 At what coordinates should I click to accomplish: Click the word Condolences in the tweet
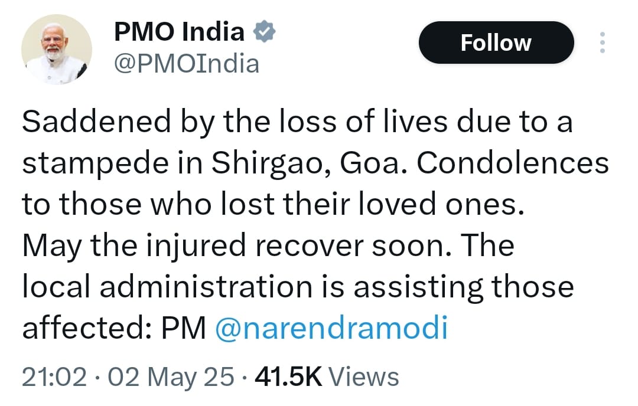[513, 163]
